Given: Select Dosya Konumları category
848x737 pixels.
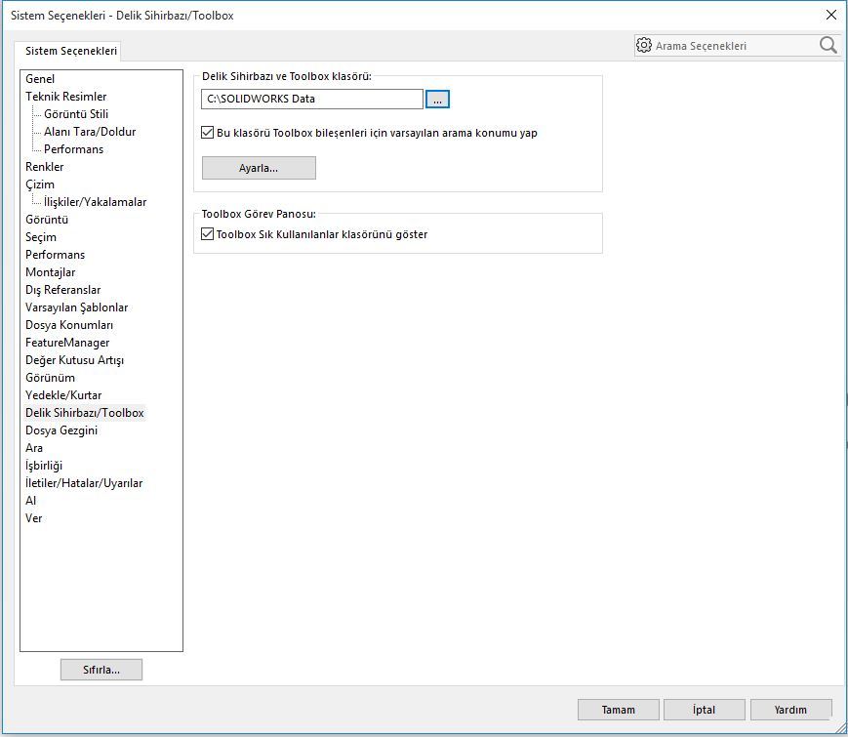Looking at the screenshot, I should (x=69, y=325).
